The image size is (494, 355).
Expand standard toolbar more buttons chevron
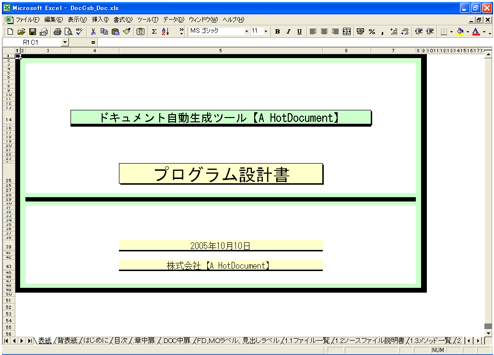181,31
